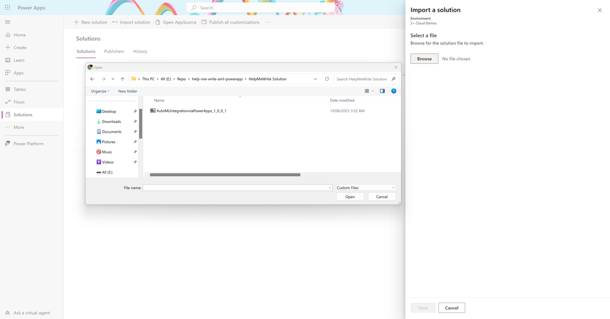Viewport: 610px width, 319px height.
Task: Switch to the History tab
Action: point(140,51)
